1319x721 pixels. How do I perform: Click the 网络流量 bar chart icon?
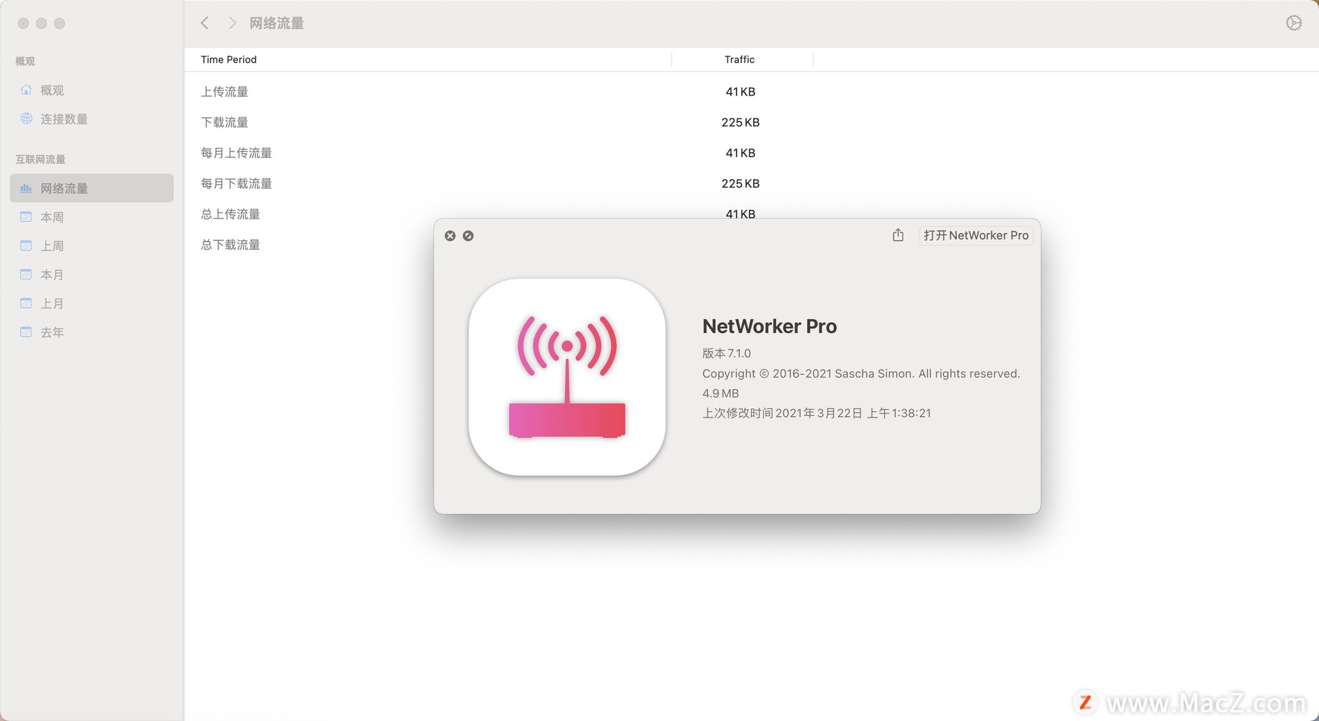pos(26,188)
